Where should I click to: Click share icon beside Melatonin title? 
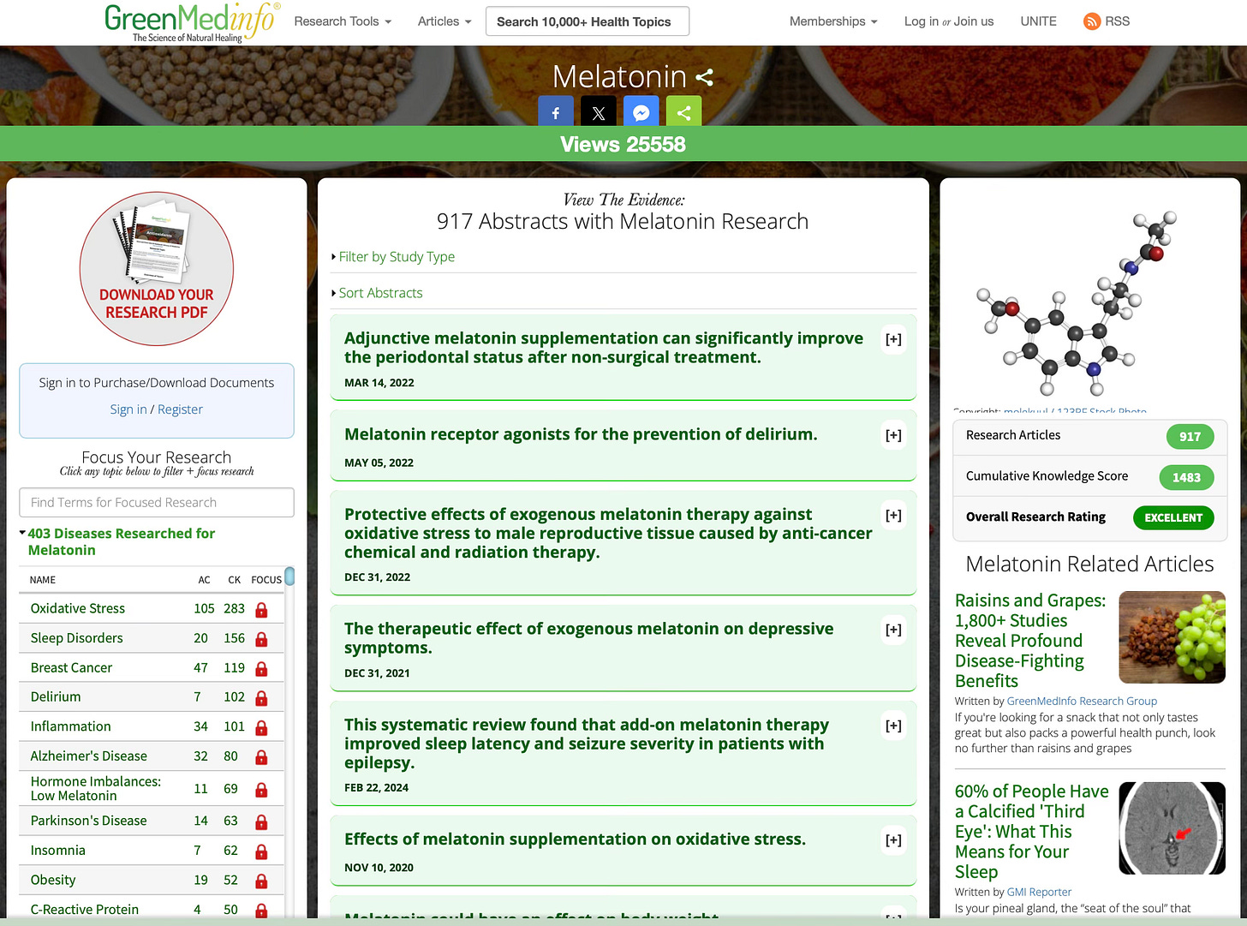tap(704, 78)
